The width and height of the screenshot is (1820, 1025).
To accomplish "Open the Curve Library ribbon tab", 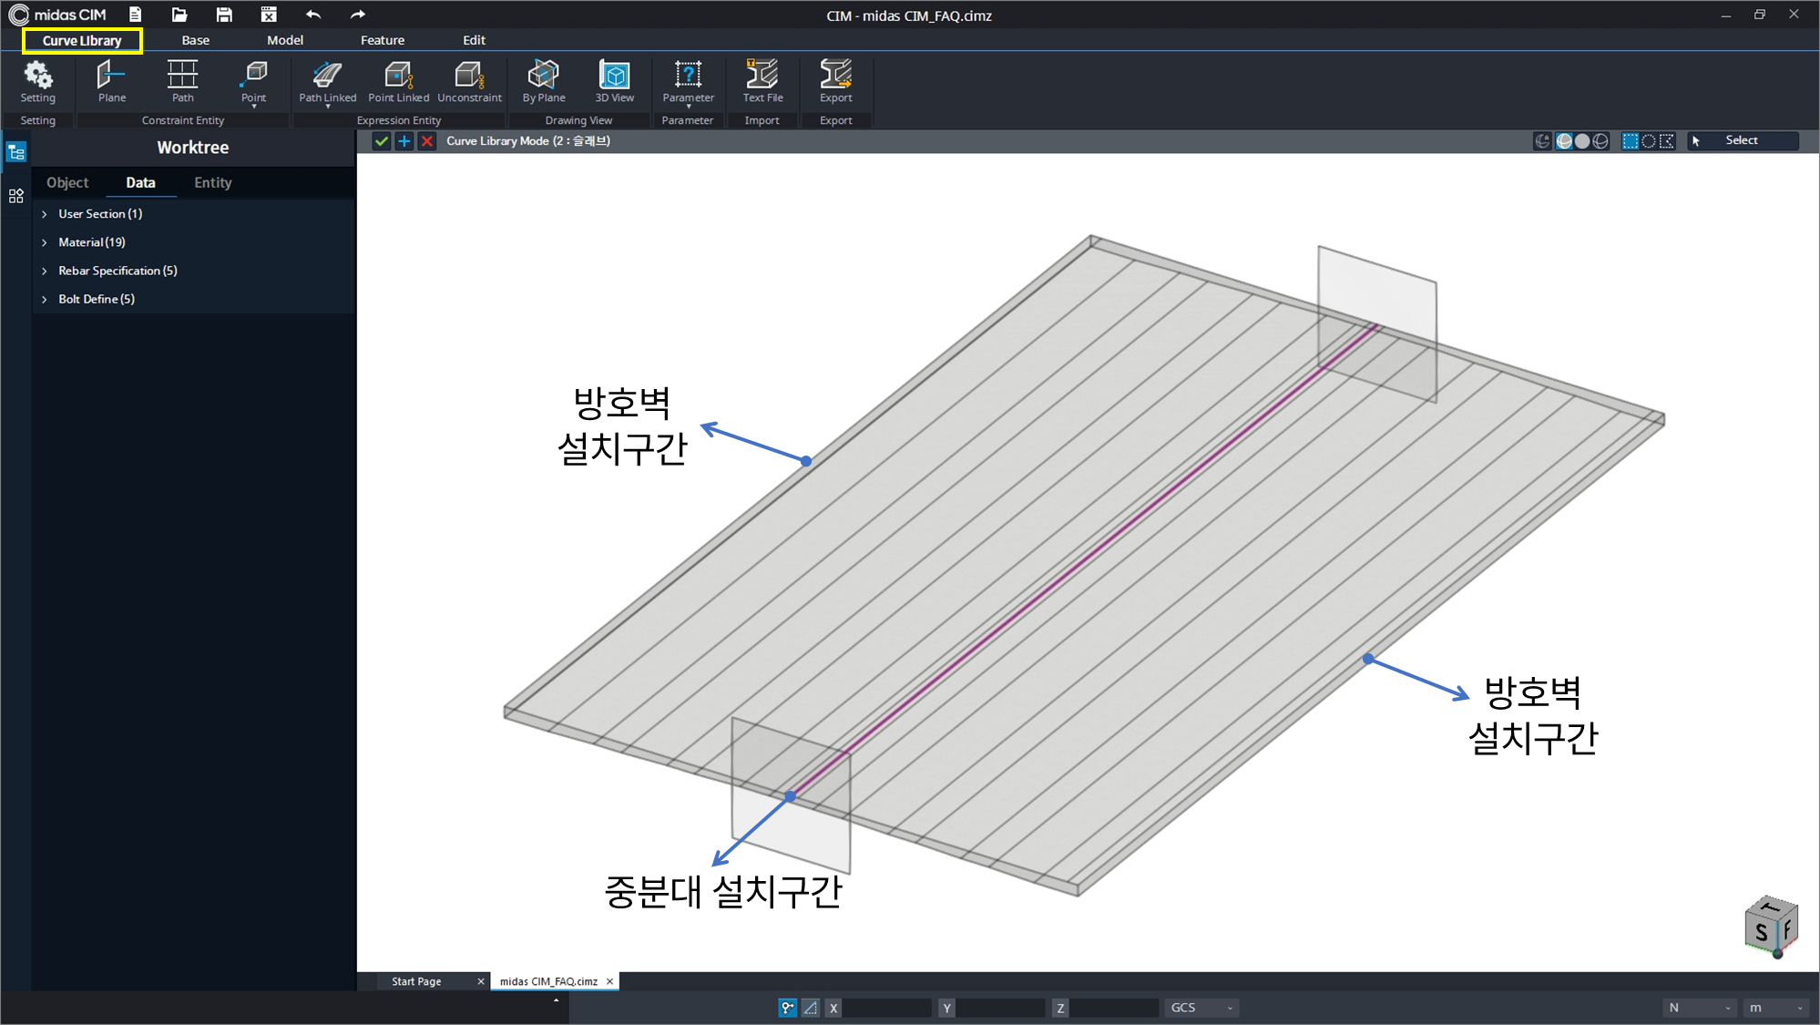I will click(x=82, y=40).
